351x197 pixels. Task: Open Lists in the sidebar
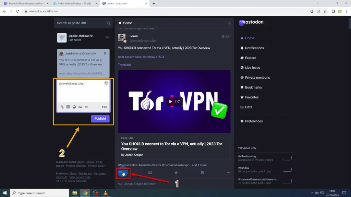coord(246,107)
